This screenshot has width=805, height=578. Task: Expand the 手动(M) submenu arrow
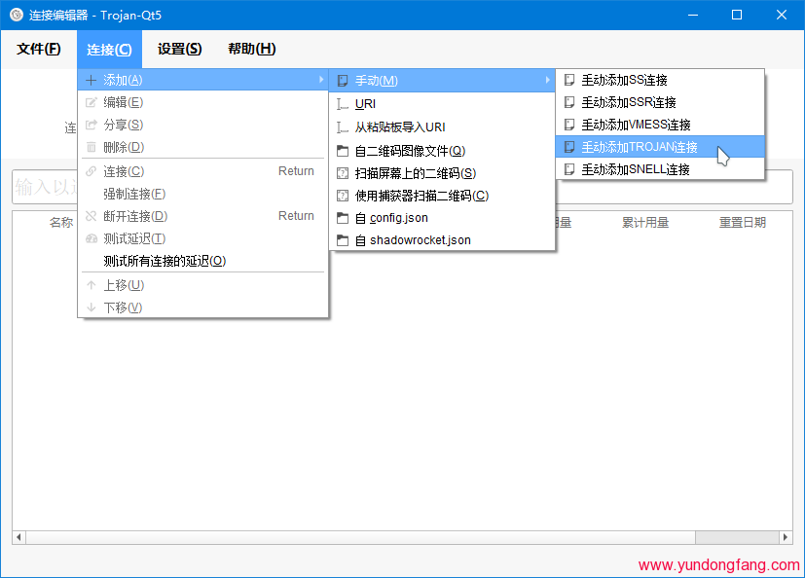[x=548, y=80]
